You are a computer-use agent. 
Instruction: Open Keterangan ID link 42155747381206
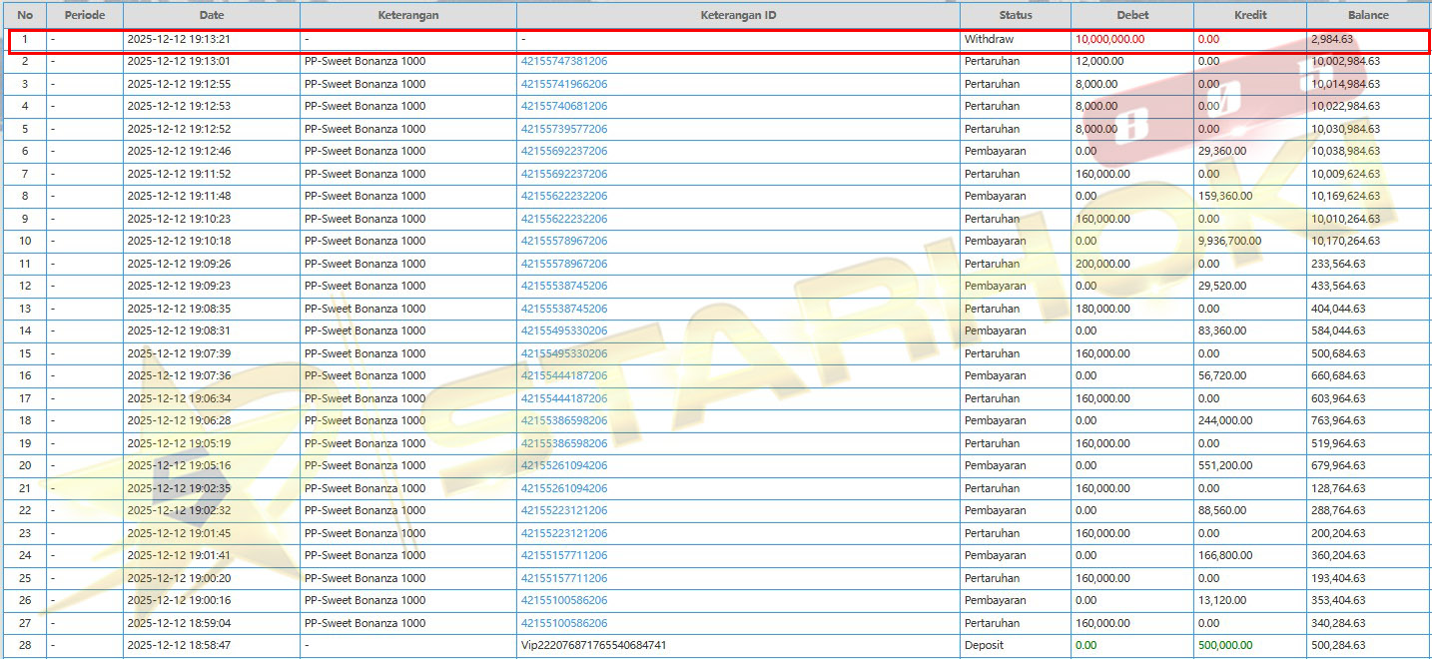click(x=563, y=62)
